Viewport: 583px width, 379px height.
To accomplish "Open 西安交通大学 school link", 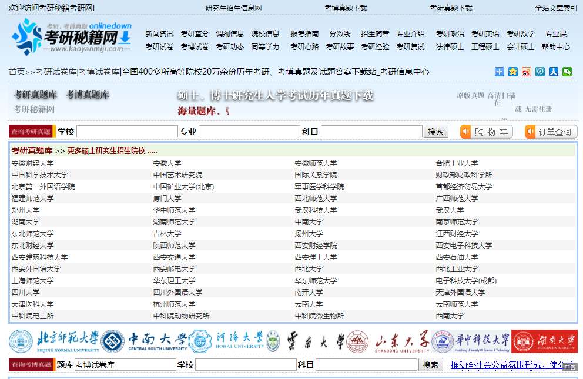I will tap(174, 257).
